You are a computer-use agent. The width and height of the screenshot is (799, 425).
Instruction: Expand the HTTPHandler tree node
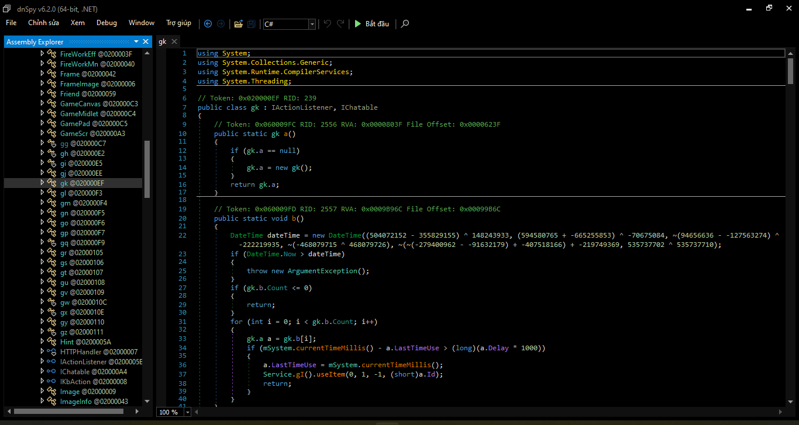[x=42, y=352]
